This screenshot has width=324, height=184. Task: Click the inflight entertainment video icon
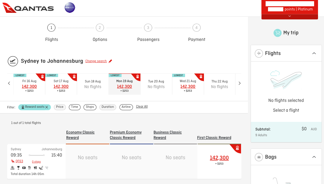[x=24, y=168]
